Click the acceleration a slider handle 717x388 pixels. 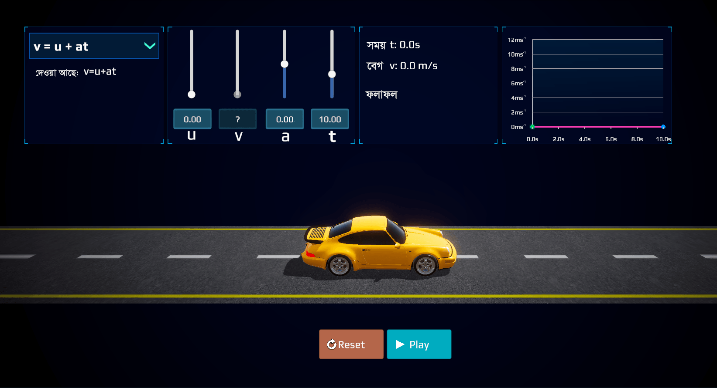tap(285, 64)
